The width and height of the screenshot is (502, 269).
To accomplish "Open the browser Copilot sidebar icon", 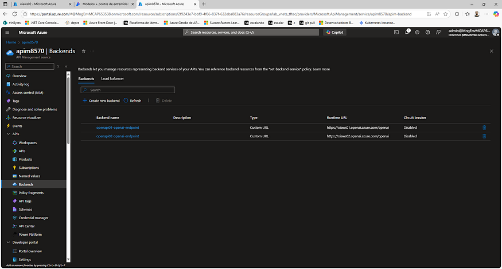I will (x=496, y=14).
